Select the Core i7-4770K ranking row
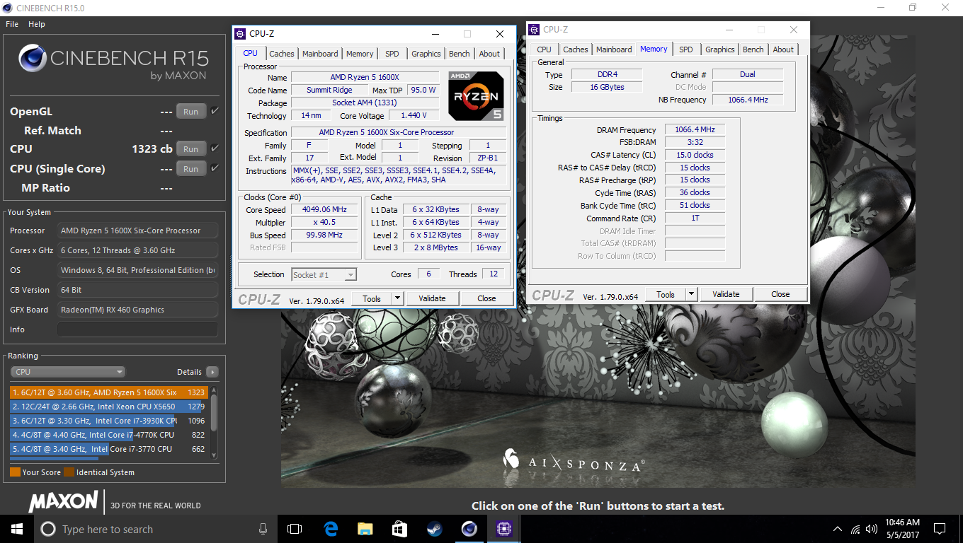The width and height of the screenshot is (963, 543). [108, 435]
